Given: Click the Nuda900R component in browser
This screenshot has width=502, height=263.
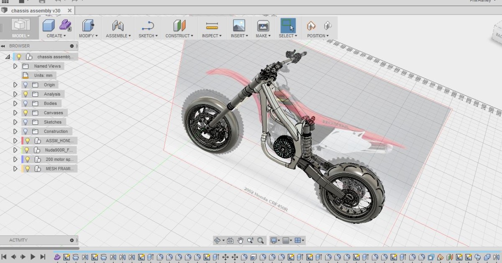Looking at the screenshot, I should click(59, 149).
